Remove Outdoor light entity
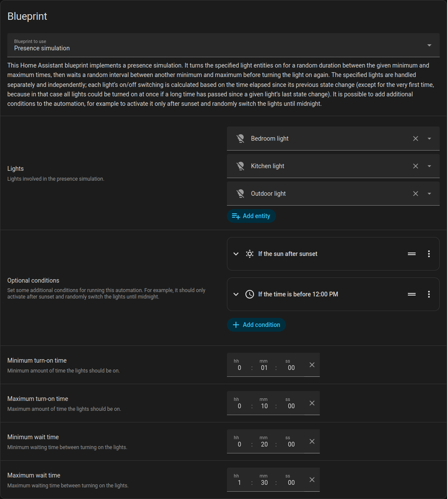This screenshot has height=499, width=447. (x=416, y=194)
